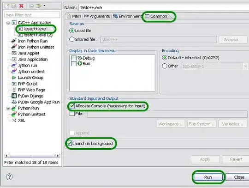Click the Iron Python unittest icon
The width and height of the screenshot is (249, 188).
pos(14,47)
